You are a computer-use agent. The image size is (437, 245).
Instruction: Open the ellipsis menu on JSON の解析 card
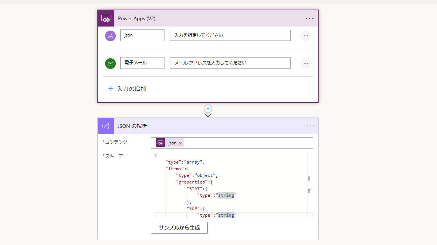(x=310, y=126)
